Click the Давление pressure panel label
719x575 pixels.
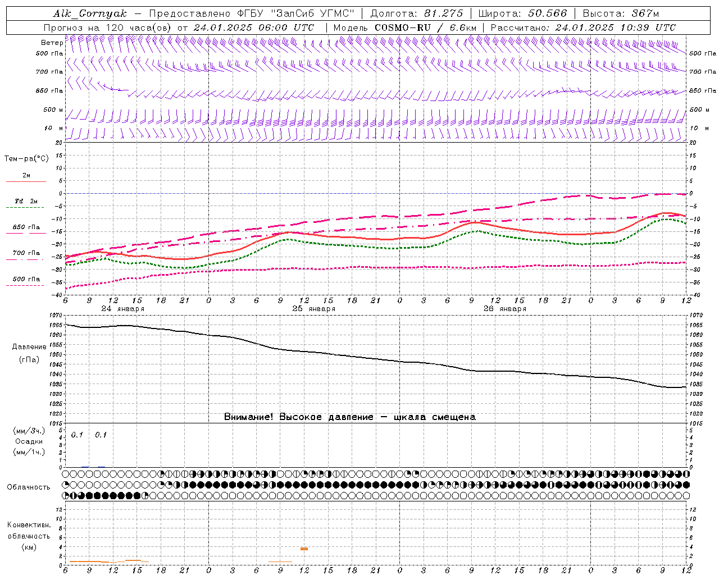tap(29, 347)
